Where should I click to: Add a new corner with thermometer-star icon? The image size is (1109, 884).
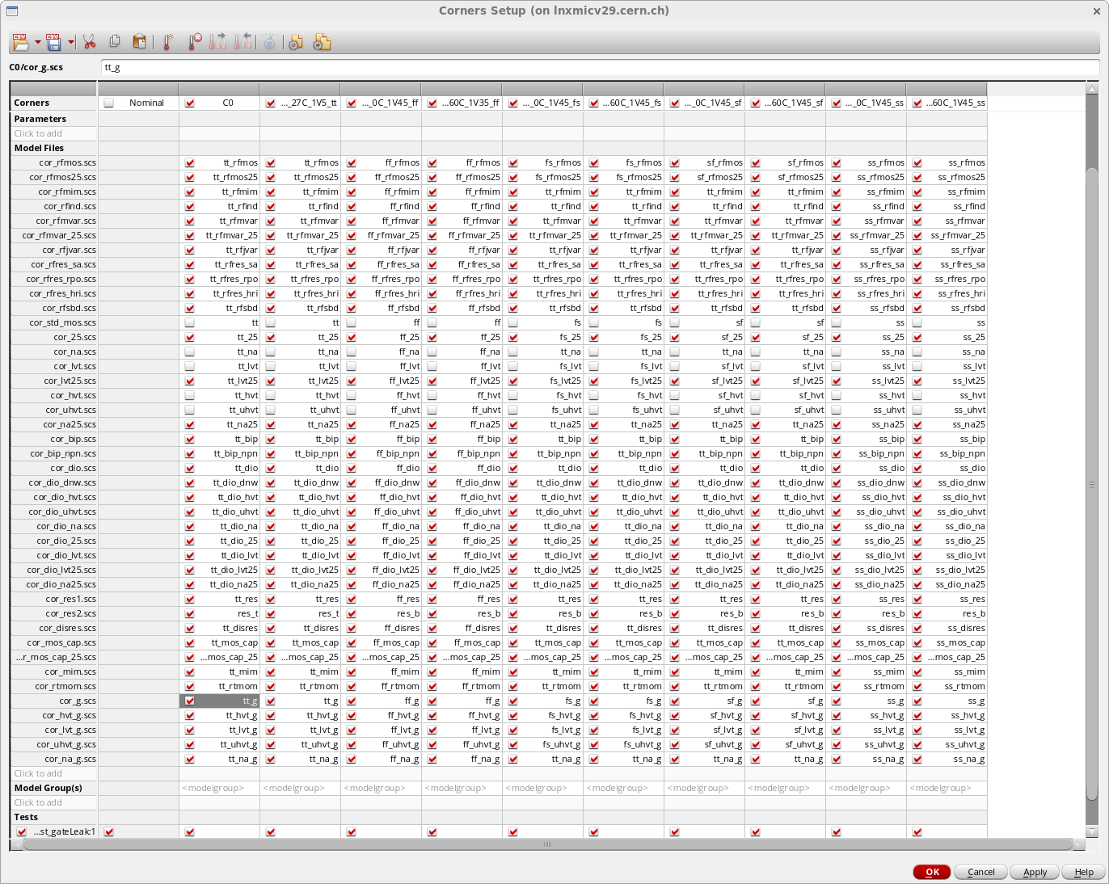click(x=168, y=42)
